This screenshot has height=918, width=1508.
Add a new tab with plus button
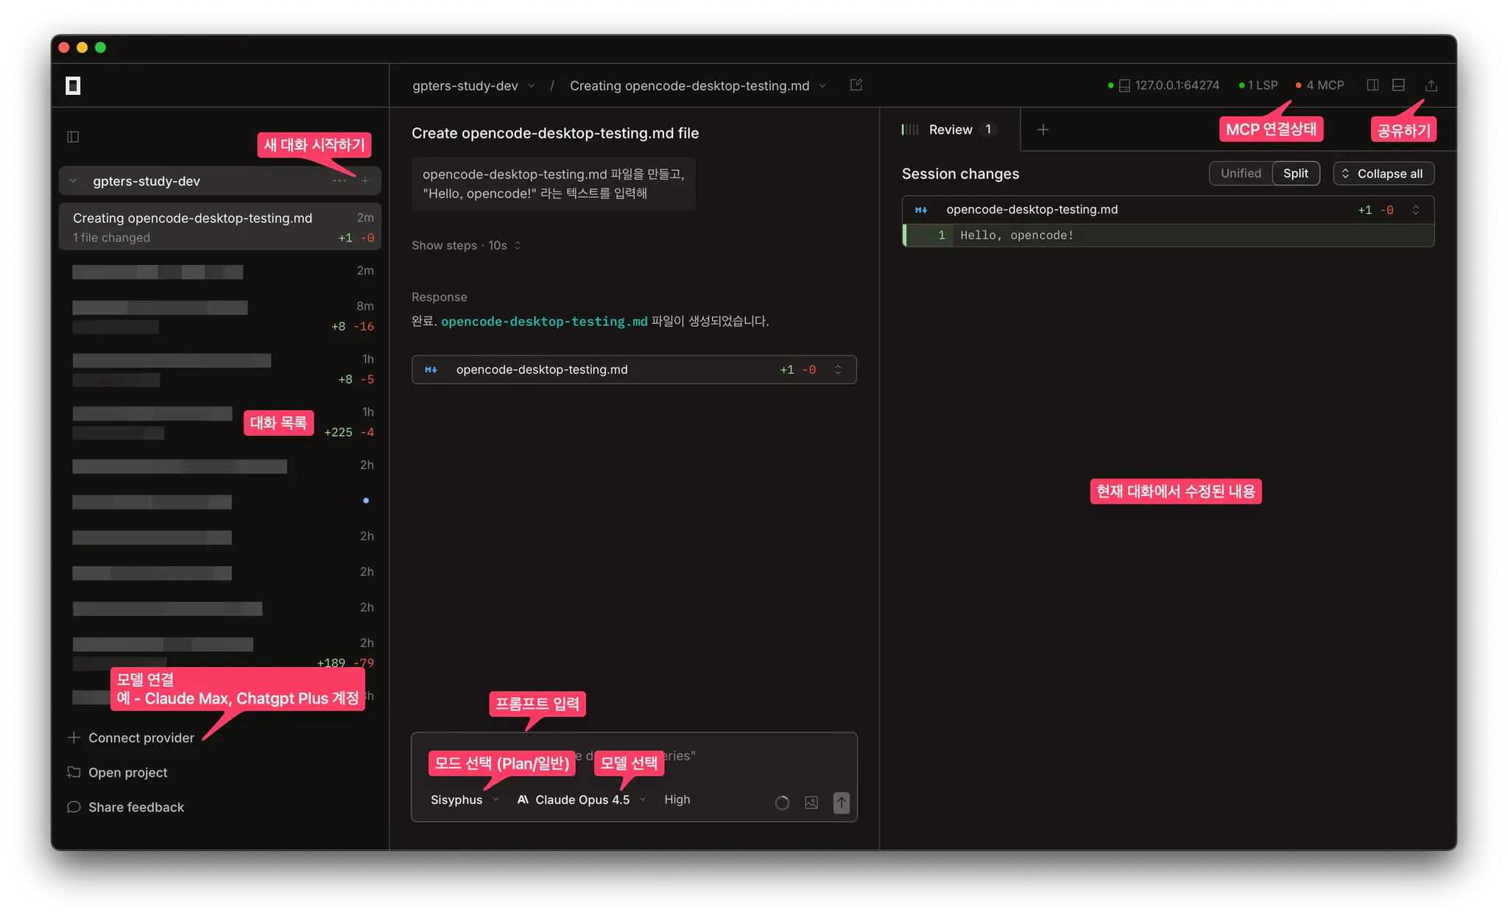(1043, 130)
